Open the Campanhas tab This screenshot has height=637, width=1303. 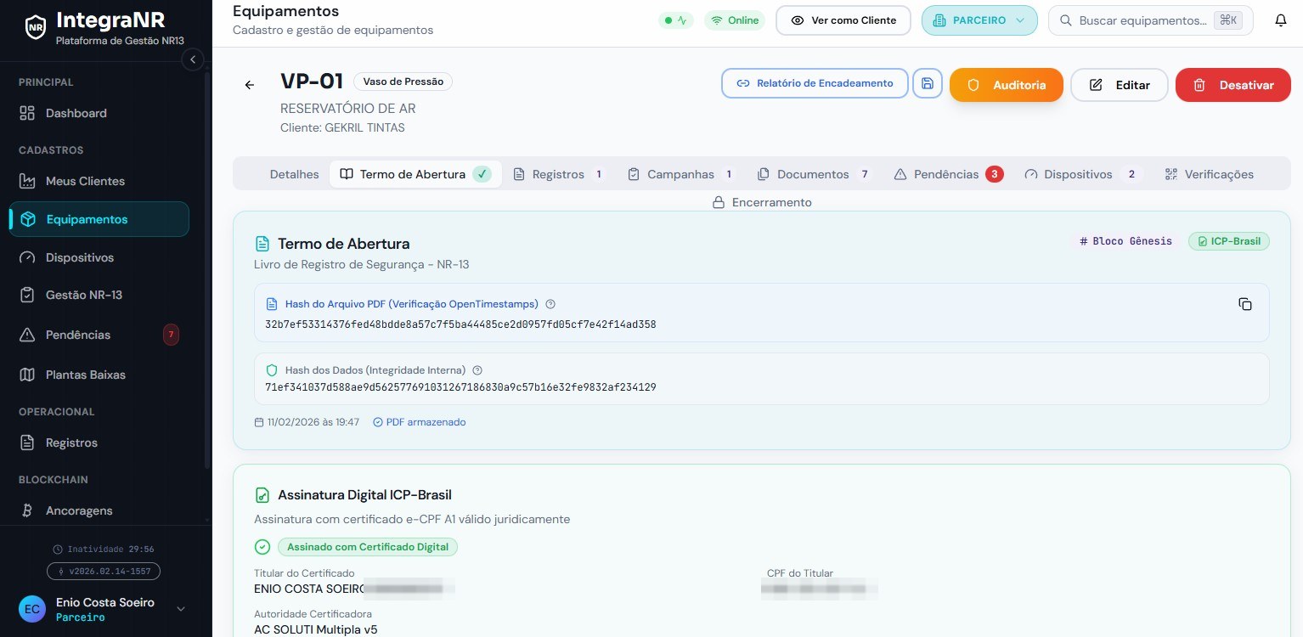(x=680, y=174)
